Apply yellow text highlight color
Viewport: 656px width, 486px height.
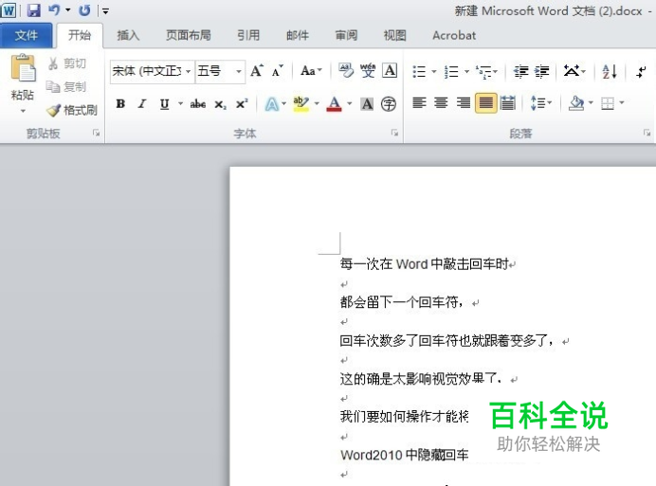pyautogui.click(x=301, y=103)
